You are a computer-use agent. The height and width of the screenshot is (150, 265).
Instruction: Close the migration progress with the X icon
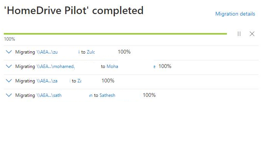click(252, 34)
